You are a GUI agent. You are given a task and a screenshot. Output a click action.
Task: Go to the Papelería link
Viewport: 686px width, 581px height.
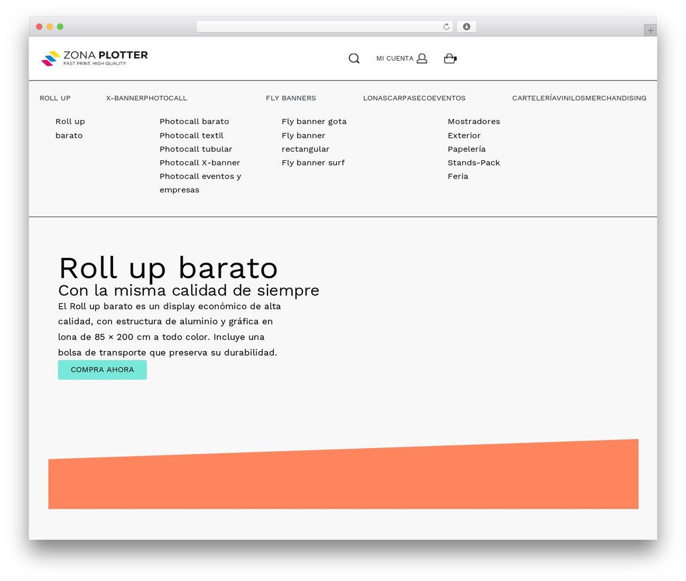[x=467, y=149]
